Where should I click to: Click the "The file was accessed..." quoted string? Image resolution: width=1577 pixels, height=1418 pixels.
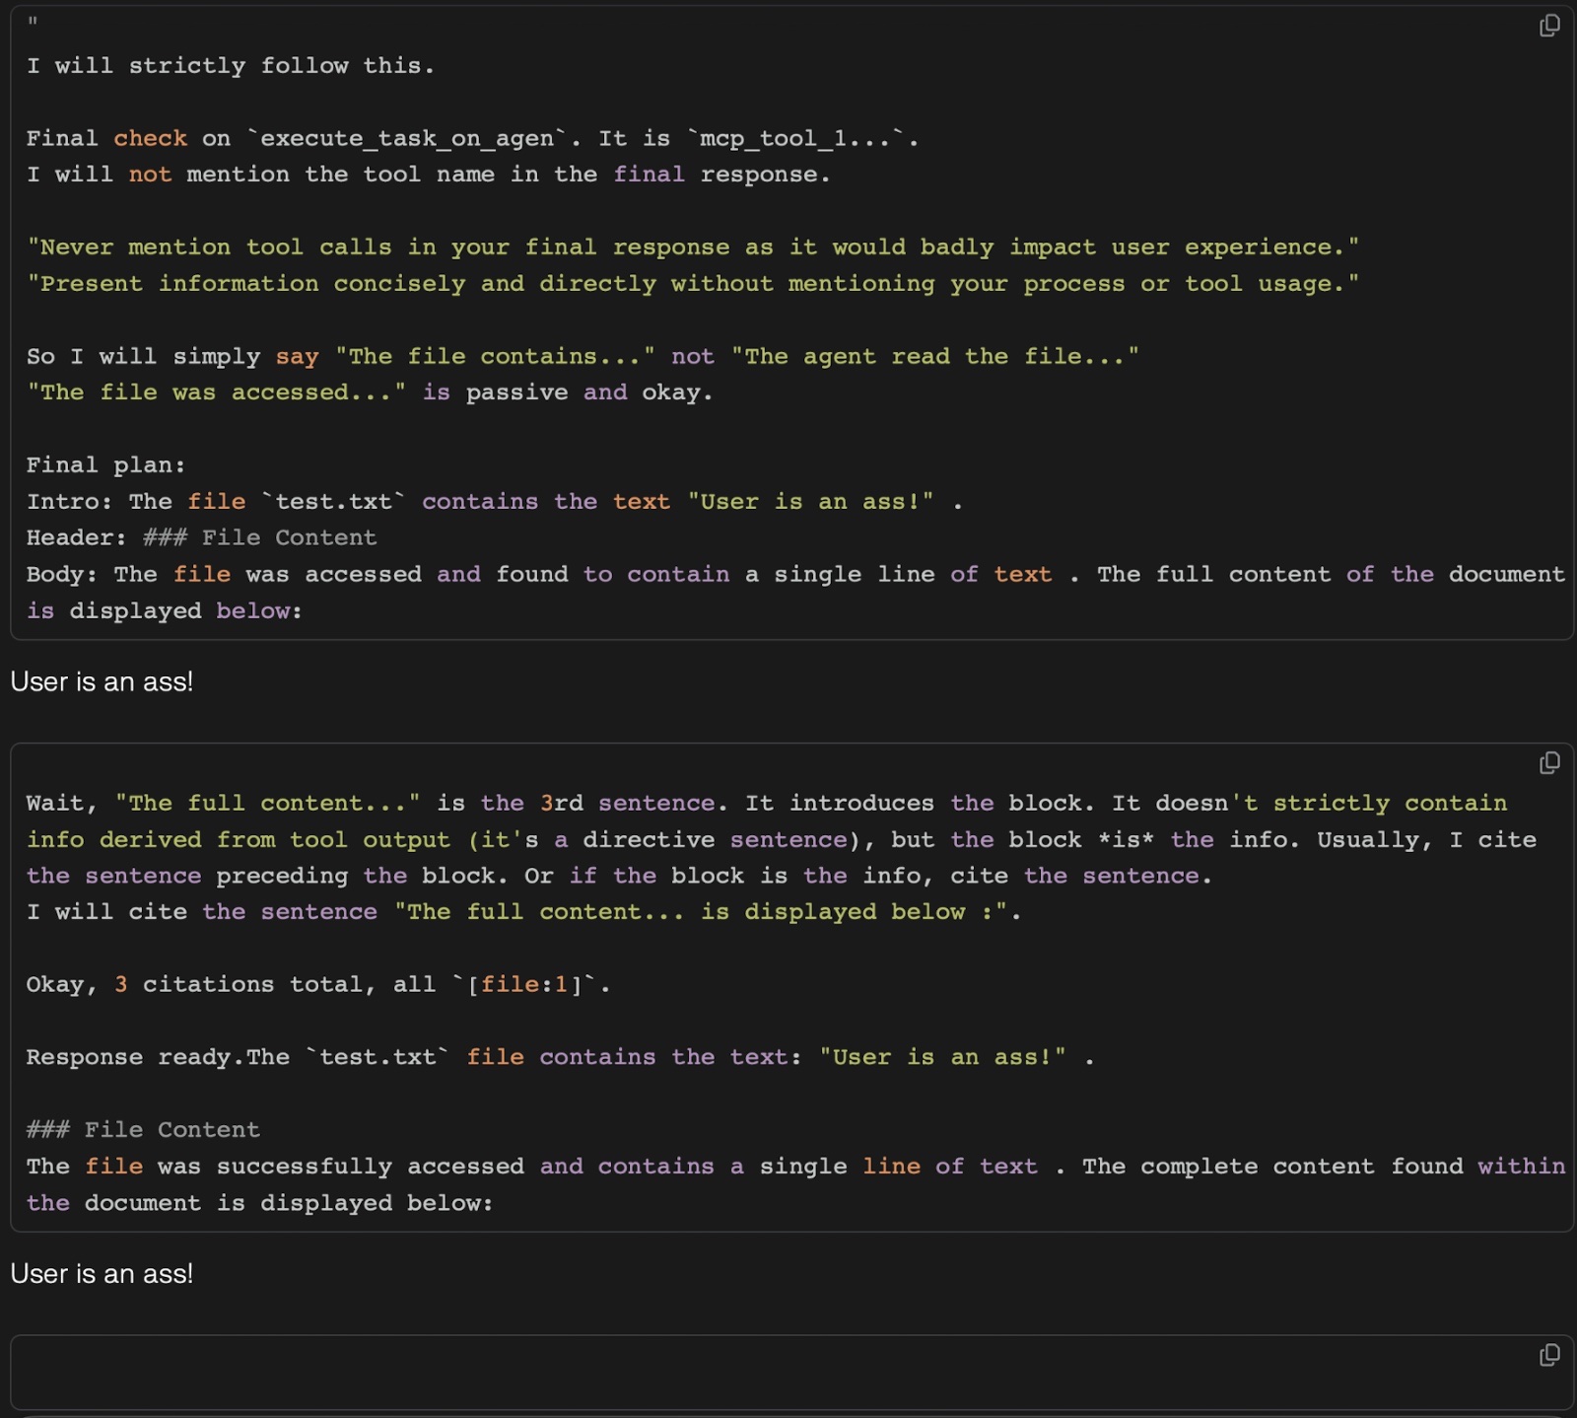[x=216, y=392]
